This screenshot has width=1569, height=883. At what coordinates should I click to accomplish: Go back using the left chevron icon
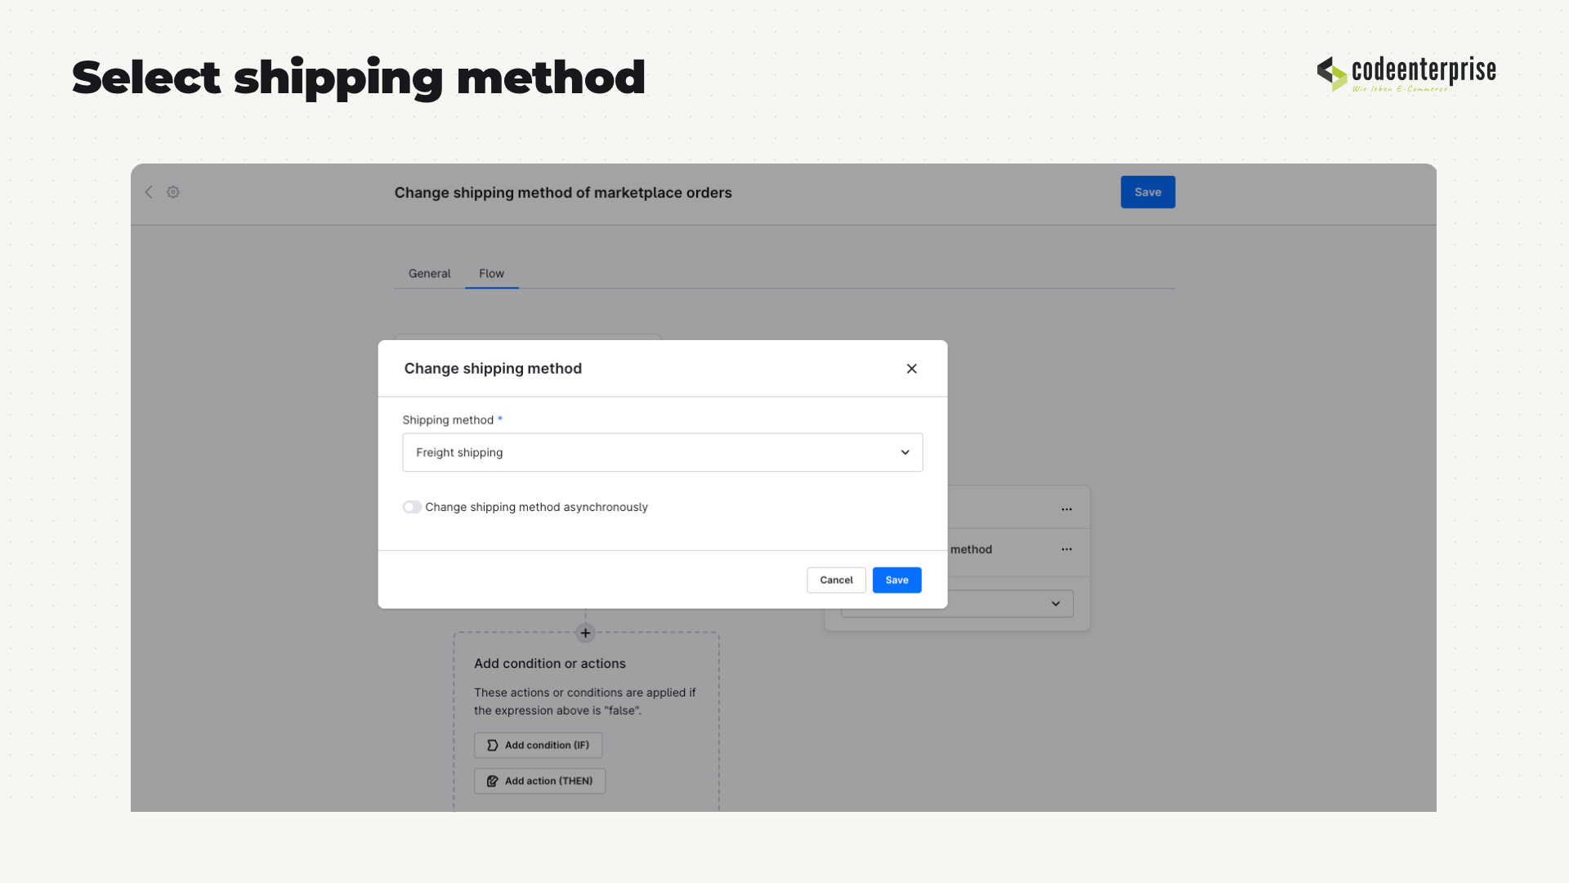[149, 192]
